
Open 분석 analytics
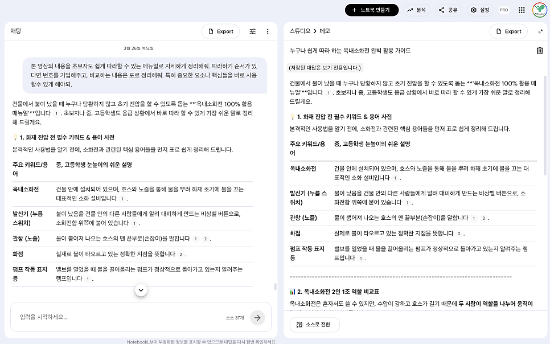click(416, 10)
